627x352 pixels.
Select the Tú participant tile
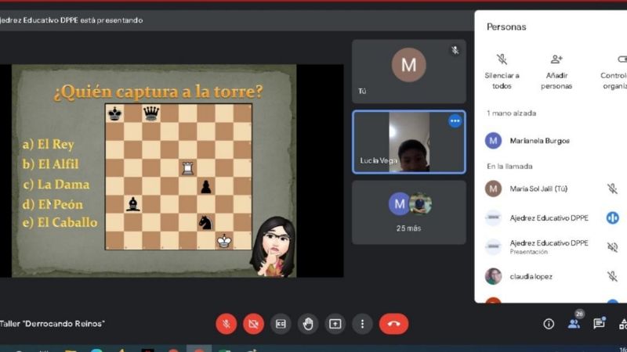408,71
